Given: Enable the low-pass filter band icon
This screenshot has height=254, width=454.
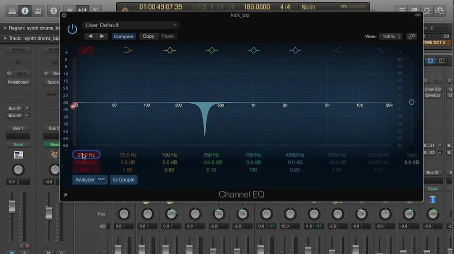Looking at the screenshot, I should (379, 50).
